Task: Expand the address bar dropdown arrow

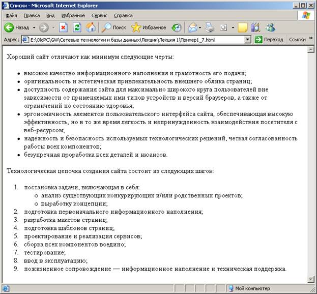Action: [x=247, y=40]
